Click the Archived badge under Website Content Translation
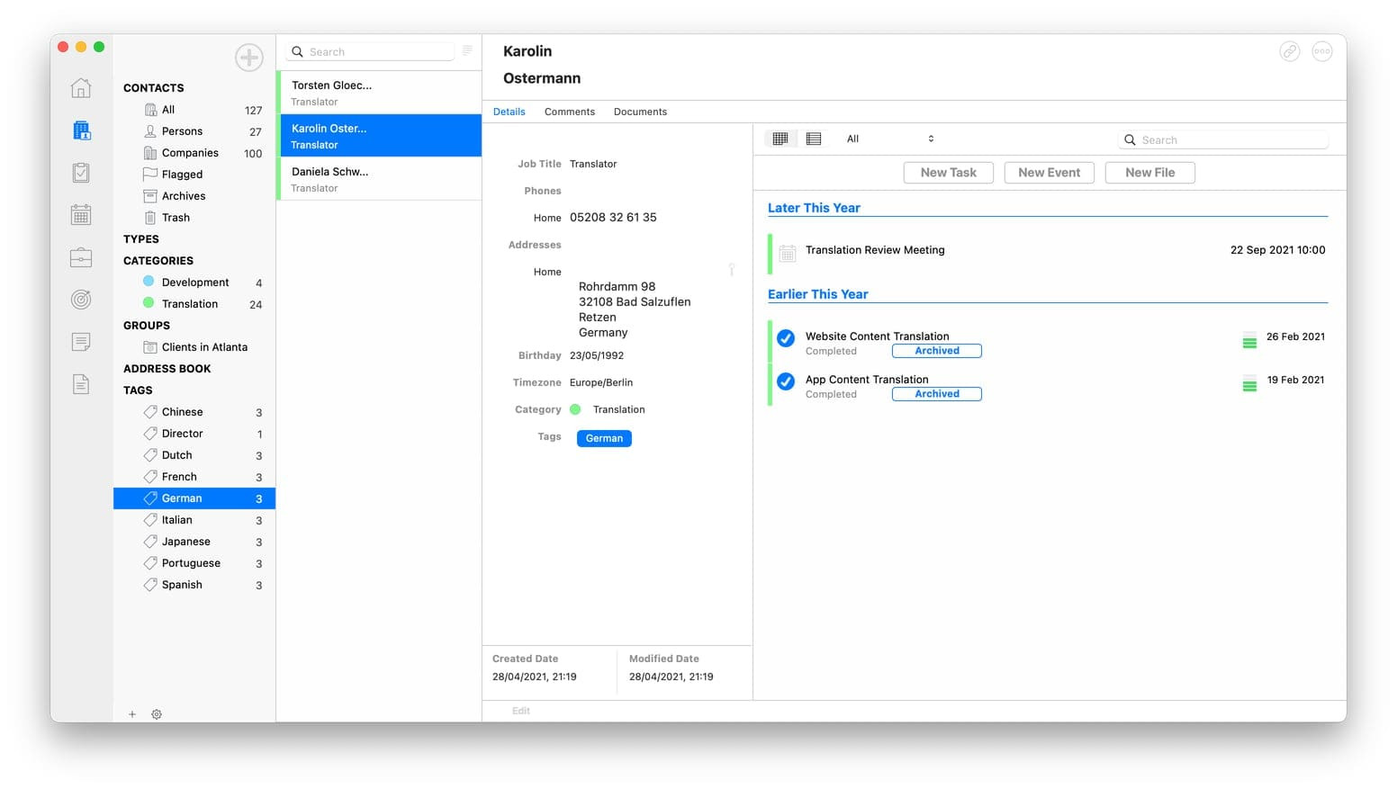1397x789 pixels. [x=937, y=351]
